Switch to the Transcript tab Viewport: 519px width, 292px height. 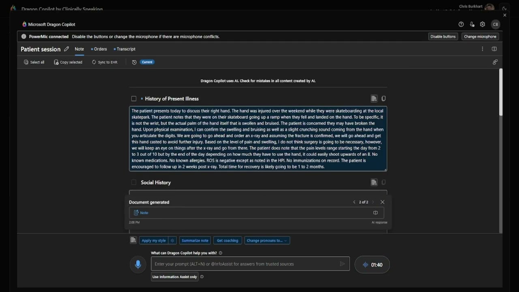[124, 49]
